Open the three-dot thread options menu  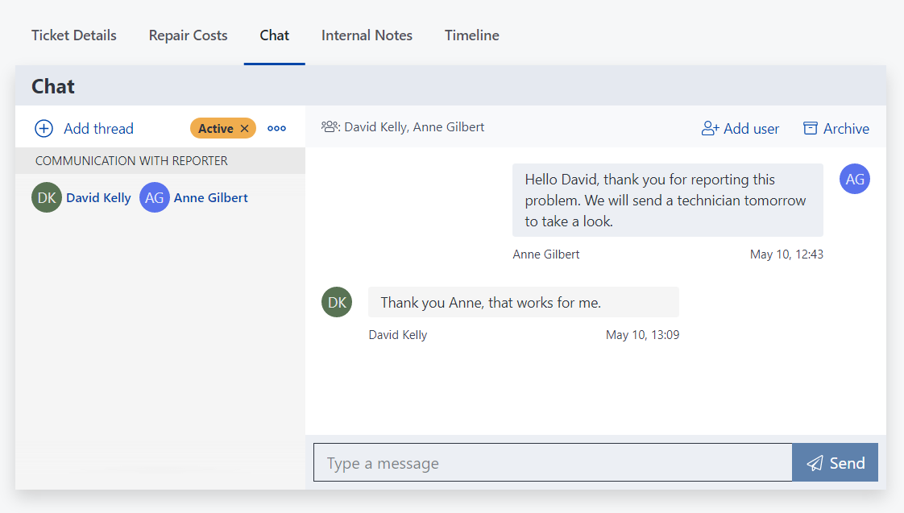coord(276,129)
